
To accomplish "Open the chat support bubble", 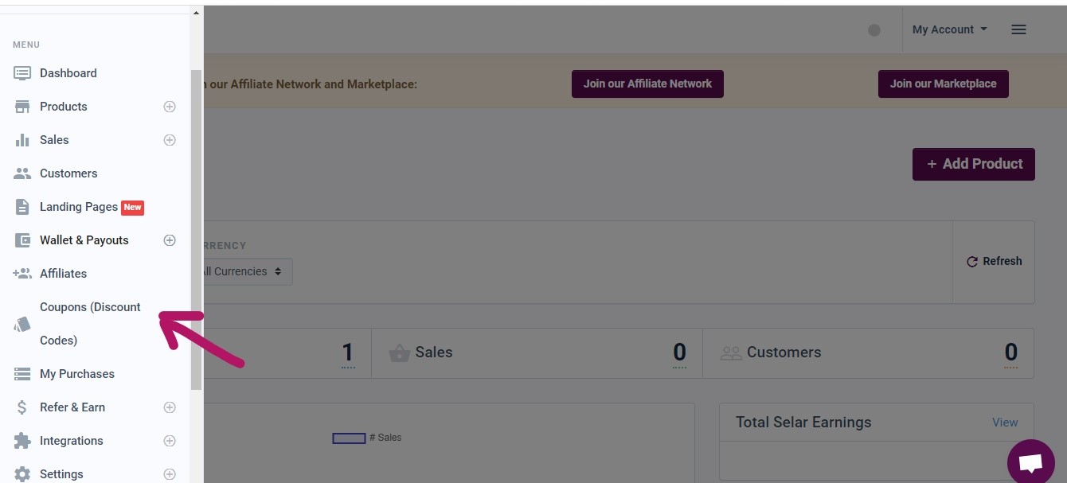I will 1031,462.
